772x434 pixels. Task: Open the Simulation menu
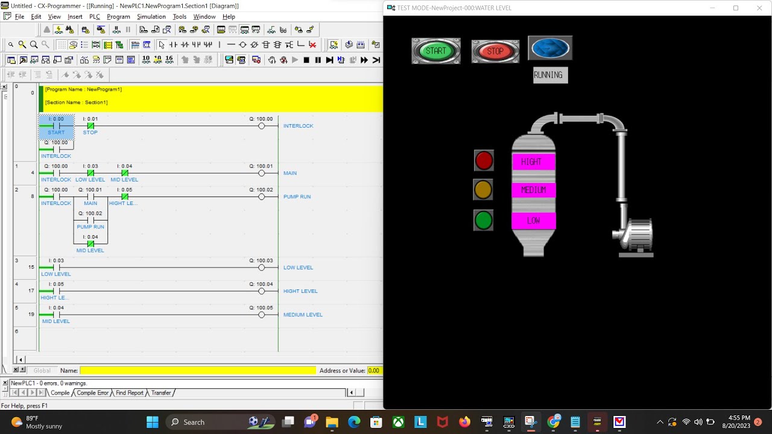tap(151, 17)
